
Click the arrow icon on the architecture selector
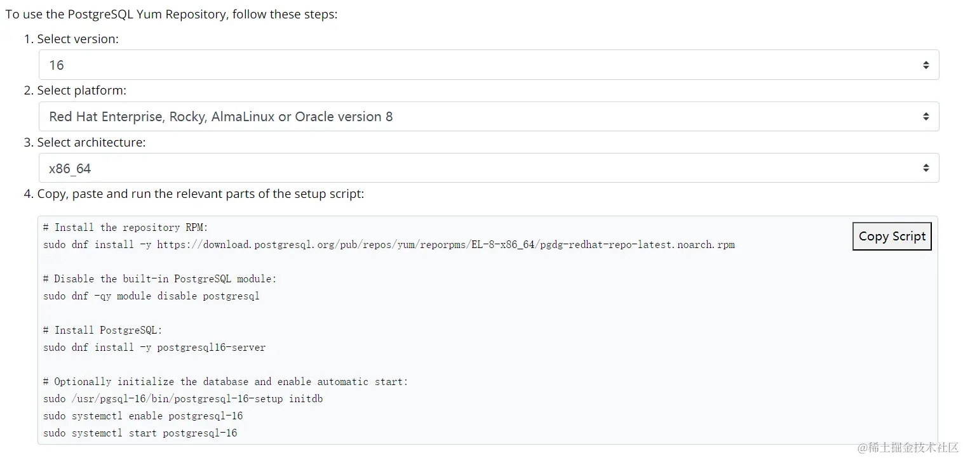[x=926, y=168]
